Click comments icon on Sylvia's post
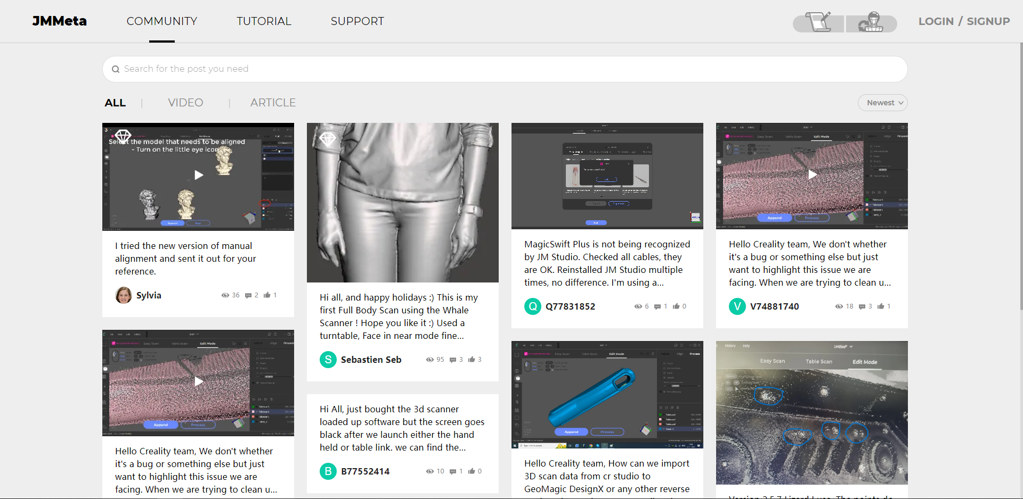The width and height of the screenshot is (1023, 499). click(248, 295)
